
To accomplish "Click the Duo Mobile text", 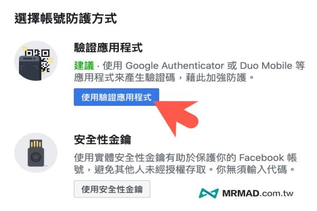I will (x=266, y=65).
